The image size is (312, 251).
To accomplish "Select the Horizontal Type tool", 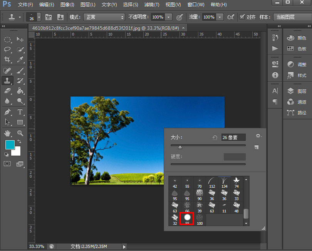I will (x=20, y=112).
